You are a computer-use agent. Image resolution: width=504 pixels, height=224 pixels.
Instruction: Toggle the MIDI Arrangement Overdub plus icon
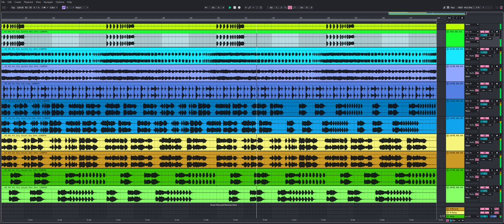(x=246, y=8)
